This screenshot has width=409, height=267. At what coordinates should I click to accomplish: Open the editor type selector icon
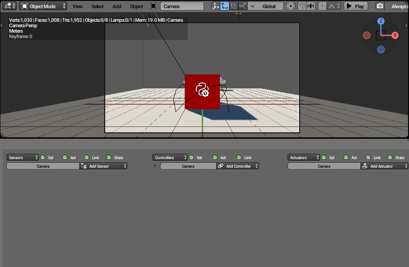(x=9, y=6)
